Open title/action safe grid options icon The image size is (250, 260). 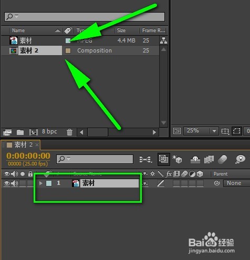(x=225, y=131)
